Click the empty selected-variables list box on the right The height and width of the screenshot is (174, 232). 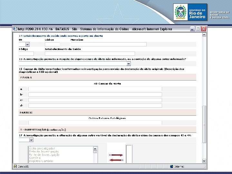tap(129, 154)
